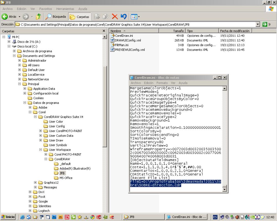Screen dimensions: 277x221
Task: Select the All Users folder in tree
Action: (x=34, y=65)
